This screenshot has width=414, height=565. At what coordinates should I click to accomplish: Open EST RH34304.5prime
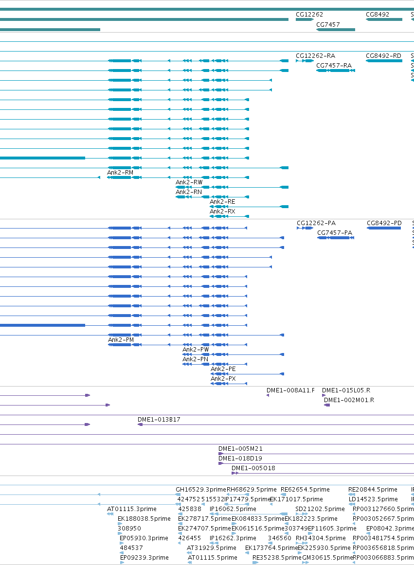[x=321, y=538]
